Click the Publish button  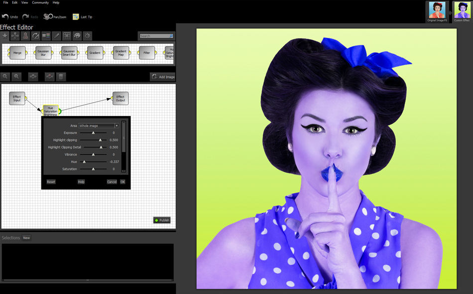coord(162,220)
